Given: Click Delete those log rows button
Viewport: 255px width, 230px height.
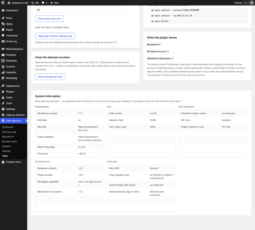Looking at the screenshot, I should coord(49,19).
